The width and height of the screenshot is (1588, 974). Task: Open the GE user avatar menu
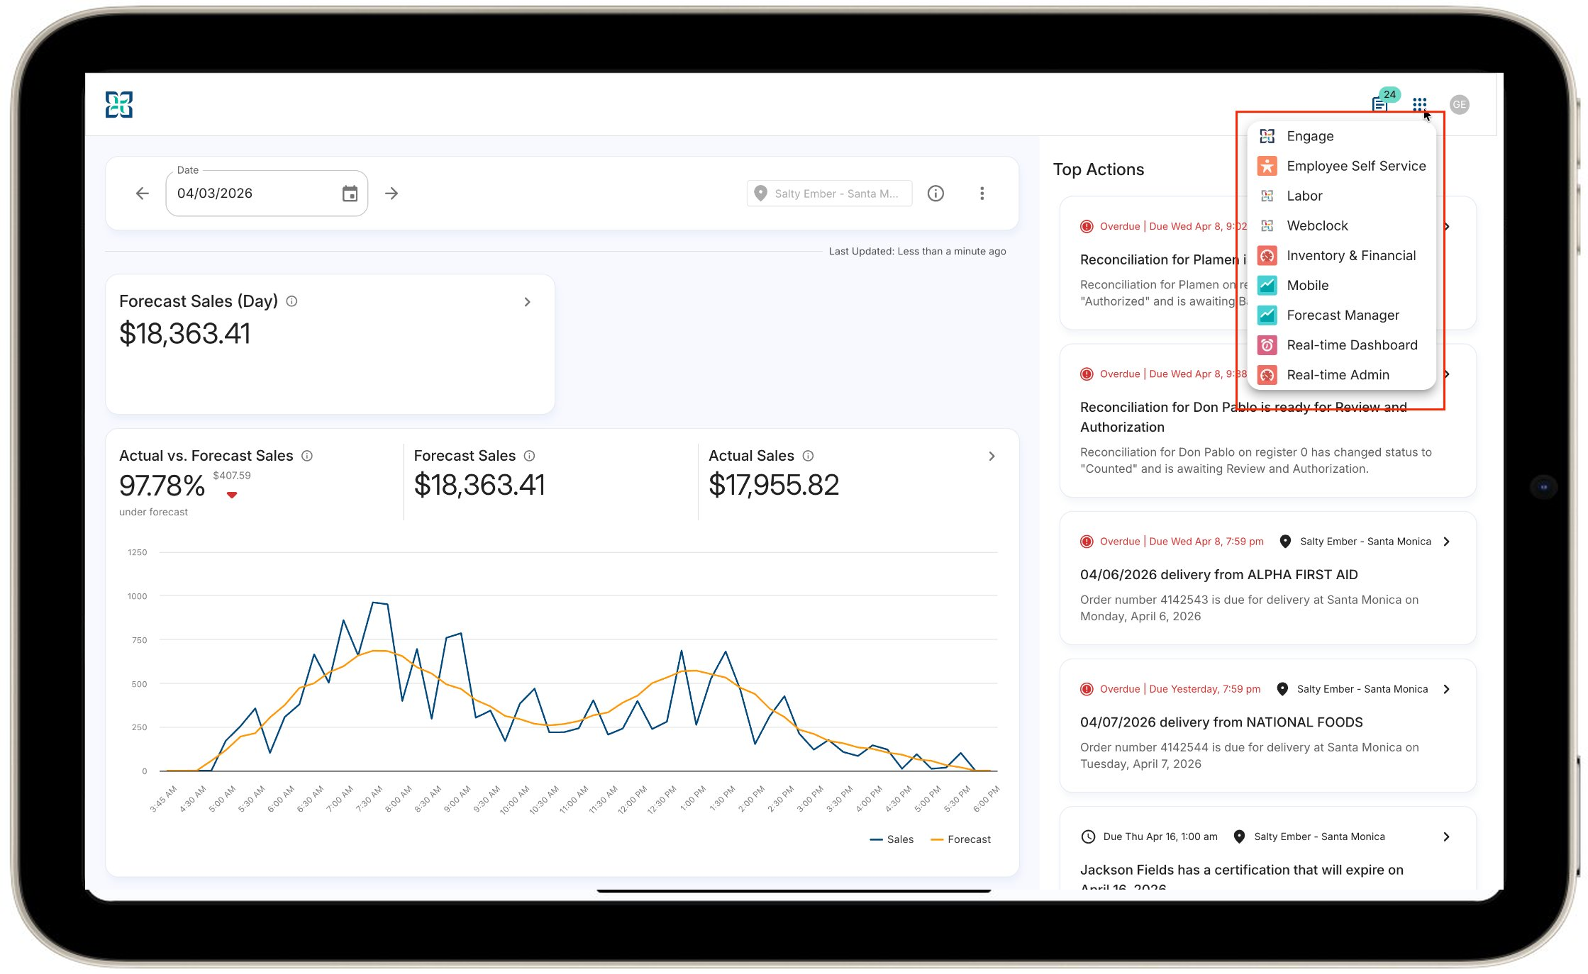[1459, 104]
